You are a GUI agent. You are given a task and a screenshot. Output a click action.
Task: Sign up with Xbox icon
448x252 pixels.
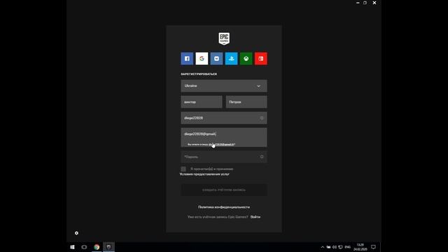[x=246, y=59]
